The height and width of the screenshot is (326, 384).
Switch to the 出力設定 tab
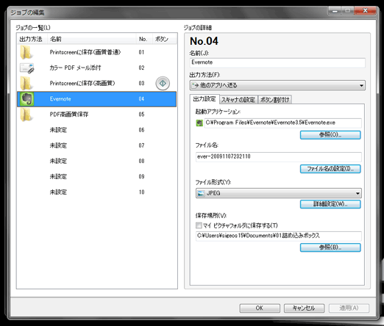pos(205,99)
